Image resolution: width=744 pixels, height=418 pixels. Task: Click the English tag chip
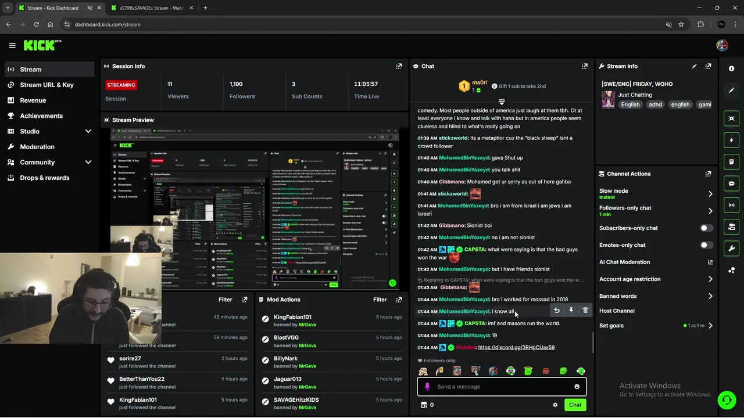(x=630, y=105)
